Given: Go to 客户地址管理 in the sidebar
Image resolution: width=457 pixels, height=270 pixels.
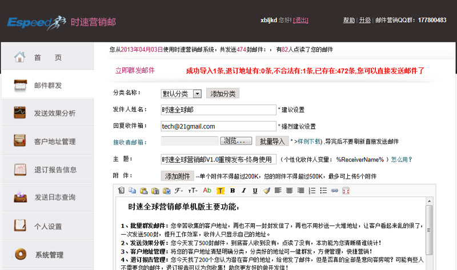Looking at the screenshot, I should coord(54,141).
